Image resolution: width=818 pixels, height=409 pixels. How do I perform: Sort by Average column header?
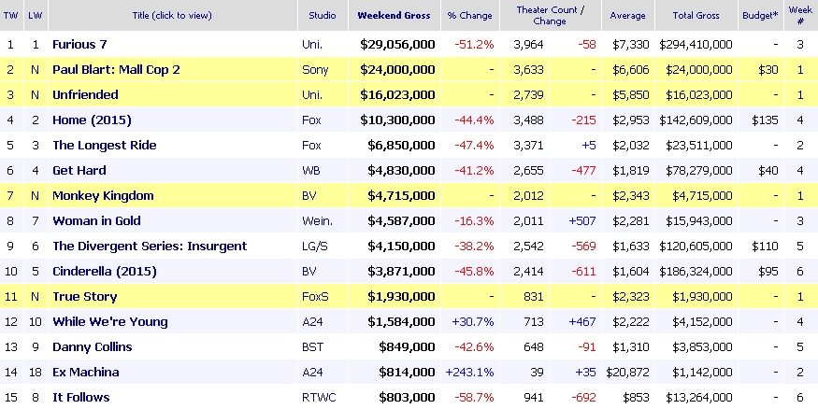(x=627, y=16)
